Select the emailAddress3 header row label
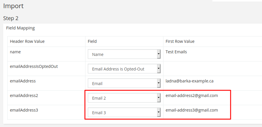The height and width of the screenshot is (127, 262). coord(24,110)
